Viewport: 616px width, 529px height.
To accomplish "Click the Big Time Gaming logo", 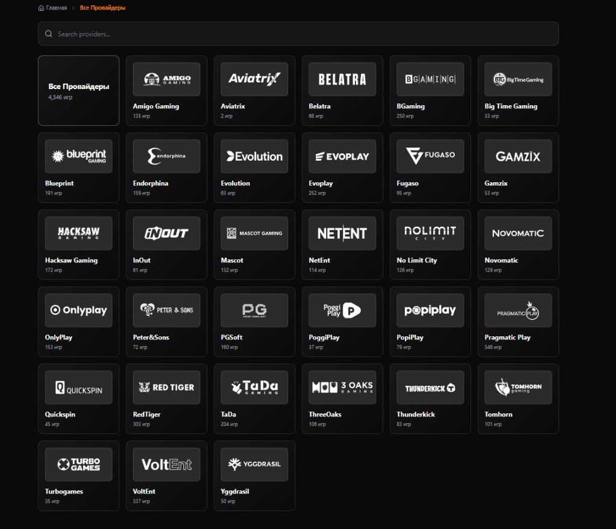I will point(518,79).
